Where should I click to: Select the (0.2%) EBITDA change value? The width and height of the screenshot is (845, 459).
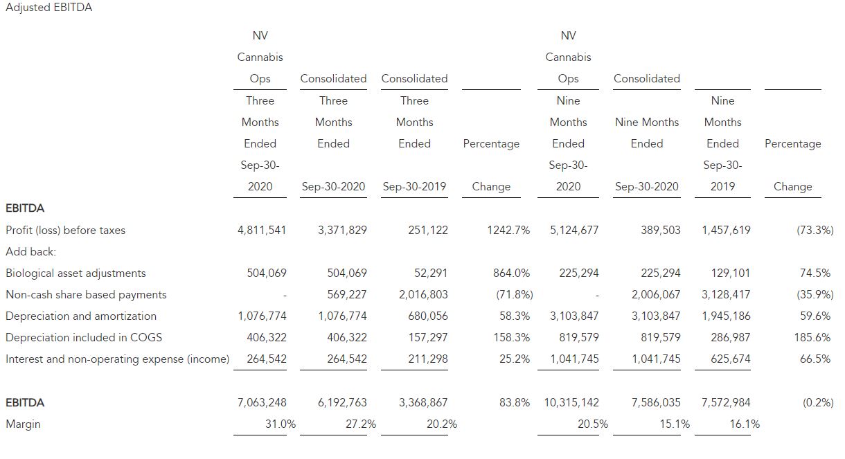pyautogui.click(x=817, y=403)
